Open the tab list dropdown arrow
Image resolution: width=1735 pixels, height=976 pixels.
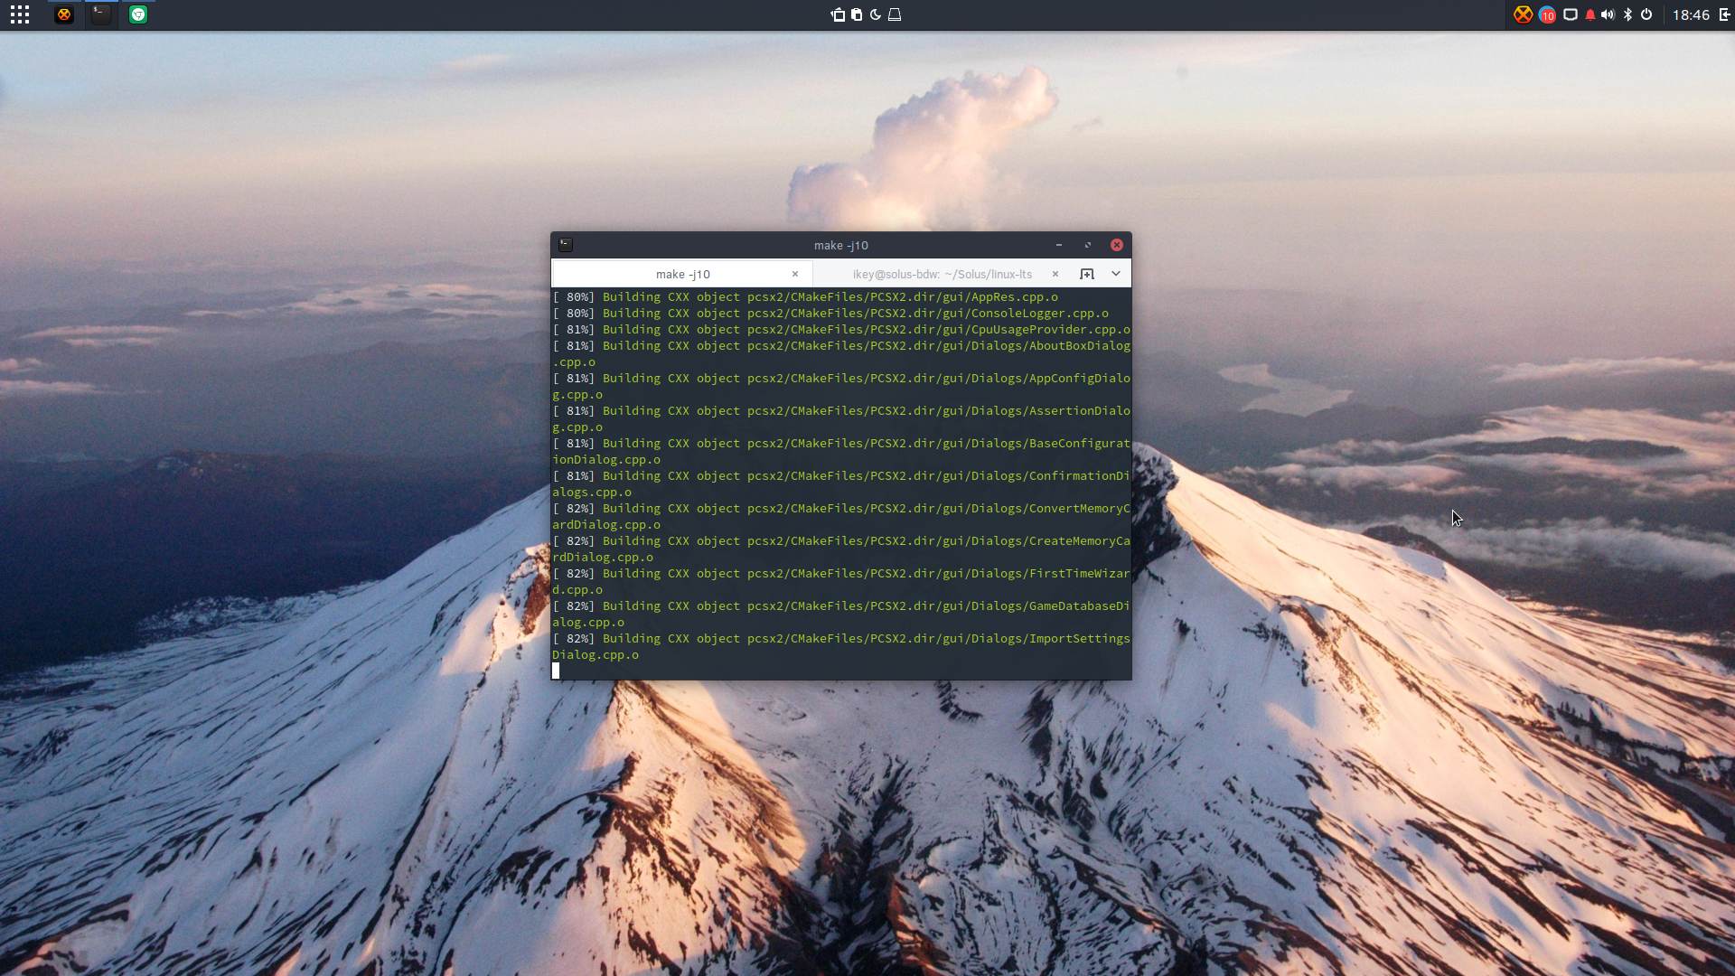(x=1116, y=274)
